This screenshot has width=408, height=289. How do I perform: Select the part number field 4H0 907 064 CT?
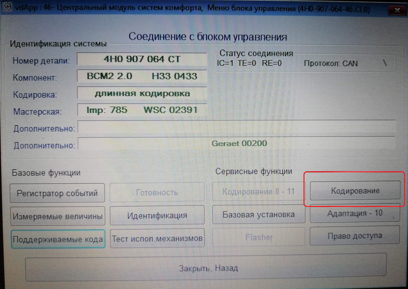coord(142,59)
